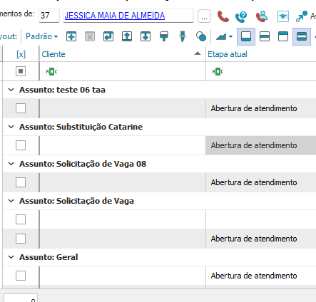
Task: Click the move down arrow icon
Action: tap(146, 36)
